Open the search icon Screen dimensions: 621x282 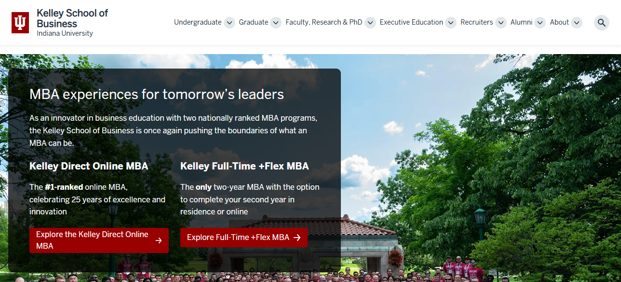click(601, 22)
